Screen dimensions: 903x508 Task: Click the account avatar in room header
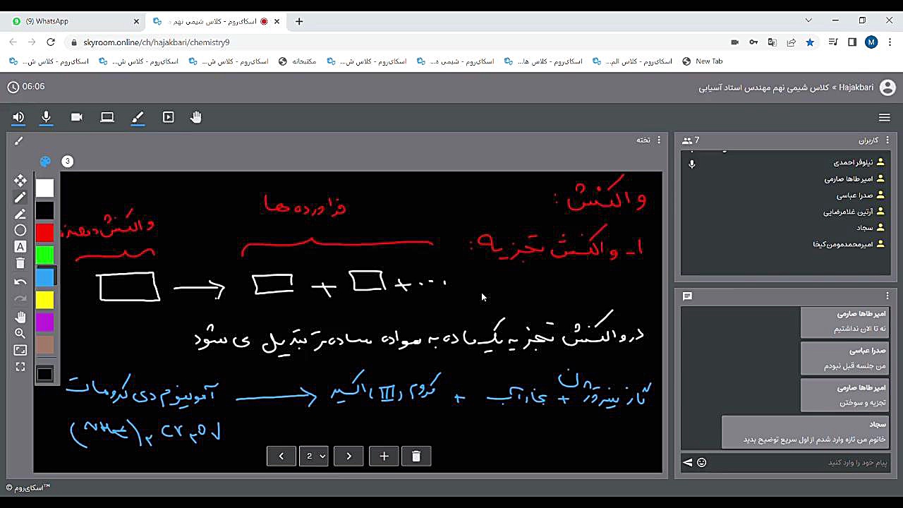[887, 87]
